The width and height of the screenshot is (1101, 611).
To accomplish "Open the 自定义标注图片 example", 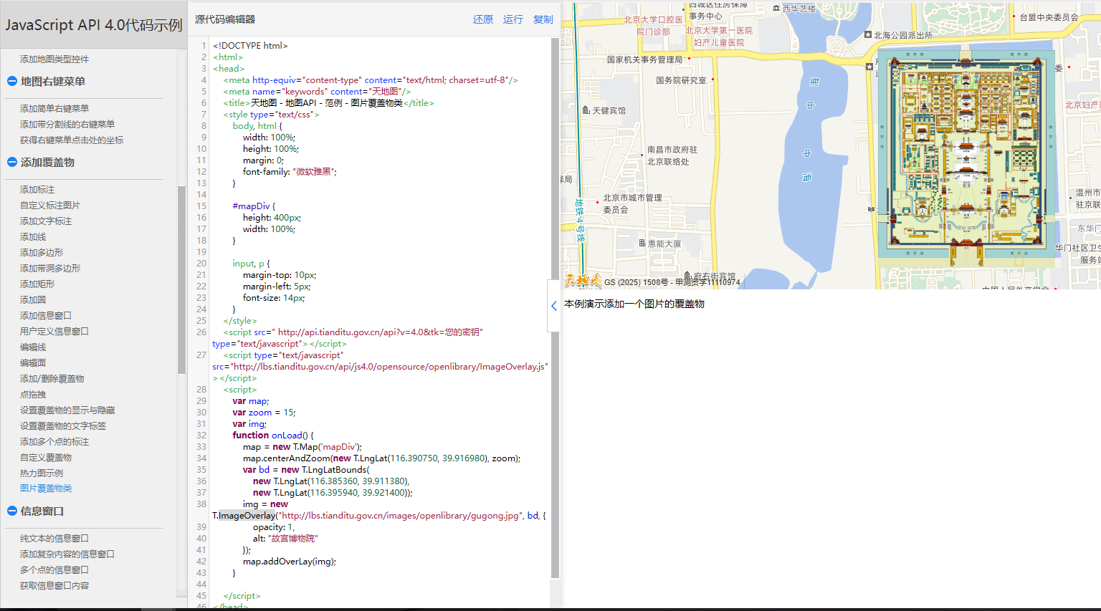I will click(50, 206).
